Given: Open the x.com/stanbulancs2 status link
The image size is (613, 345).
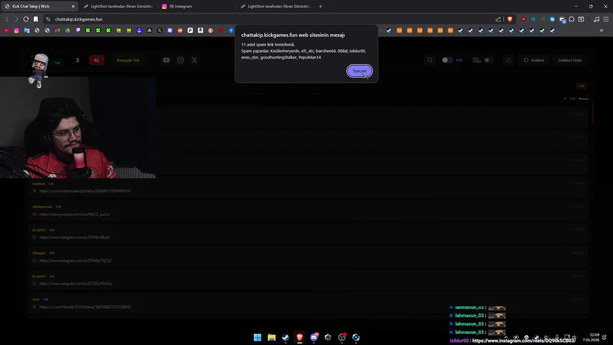Looking at the screenshot, I should (85, 191).
